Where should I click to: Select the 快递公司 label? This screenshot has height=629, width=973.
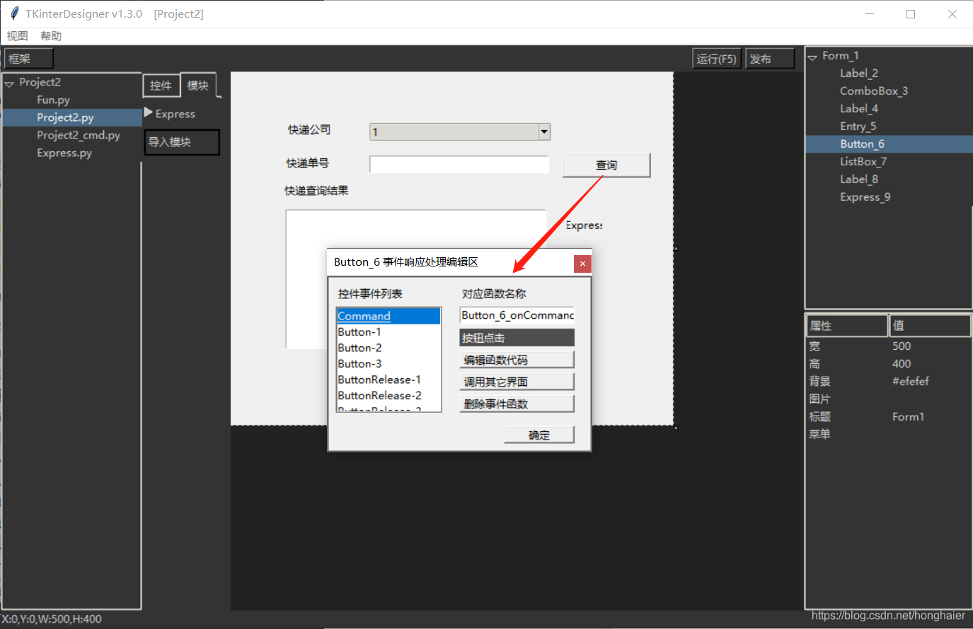(x=309, y=130)
